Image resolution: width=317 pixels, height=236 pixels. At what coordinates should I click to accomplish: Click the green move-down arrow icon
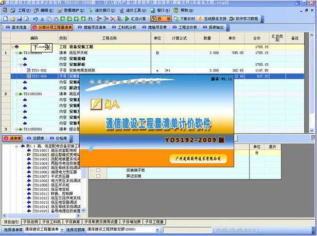(69, 19)
